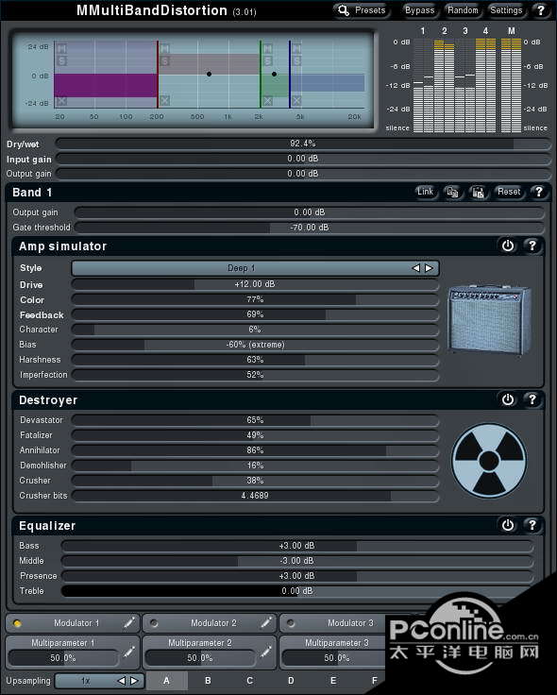This screenshot has height=695, width=557.
Task: Copy Band 1 settings icon
Action: [x=452, y=192]
